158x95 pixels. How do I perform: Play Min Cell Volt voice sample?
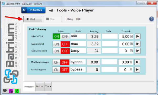point(138,36)
